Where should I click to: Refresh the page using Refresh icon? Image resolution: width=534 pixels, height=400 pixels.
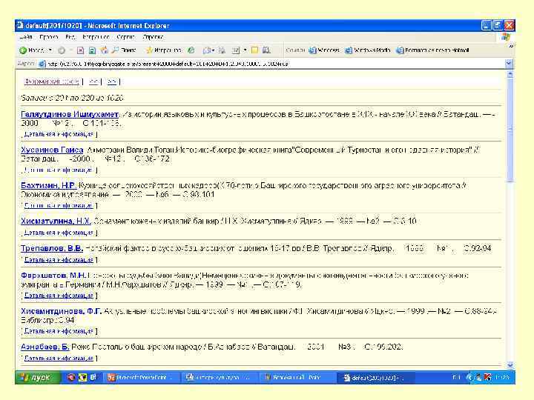(92, 50)
